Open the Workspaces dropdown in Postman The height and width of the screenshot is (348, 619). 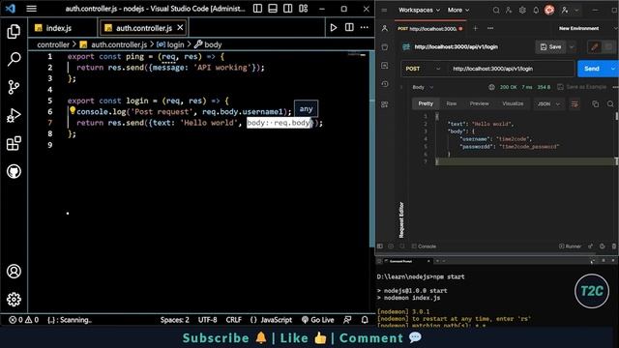point(419,11)
